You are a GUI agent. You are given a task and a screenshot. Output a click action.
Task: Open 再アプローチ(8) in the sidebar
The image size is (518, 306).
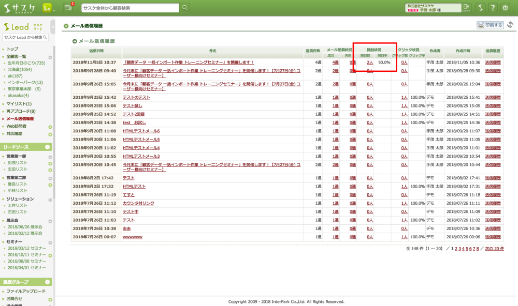tap(21, 111)
